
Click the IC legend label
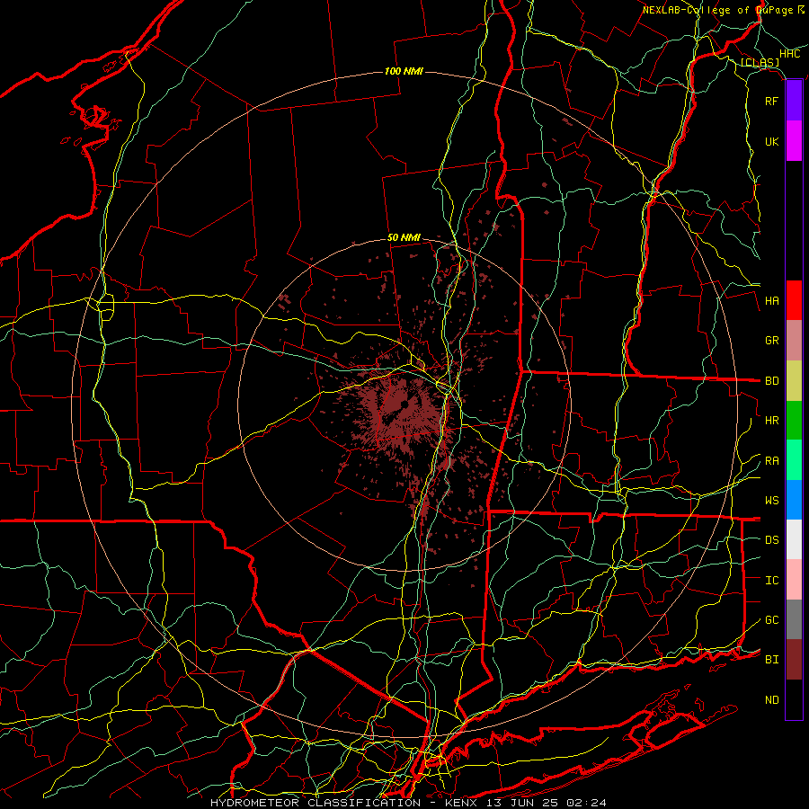(x=772, y=581)
